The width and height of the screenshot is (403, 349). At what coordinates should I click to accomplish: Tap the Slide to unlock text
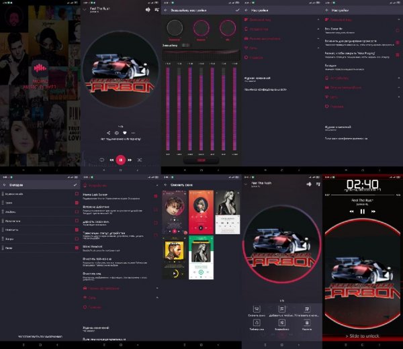[363, 336]
